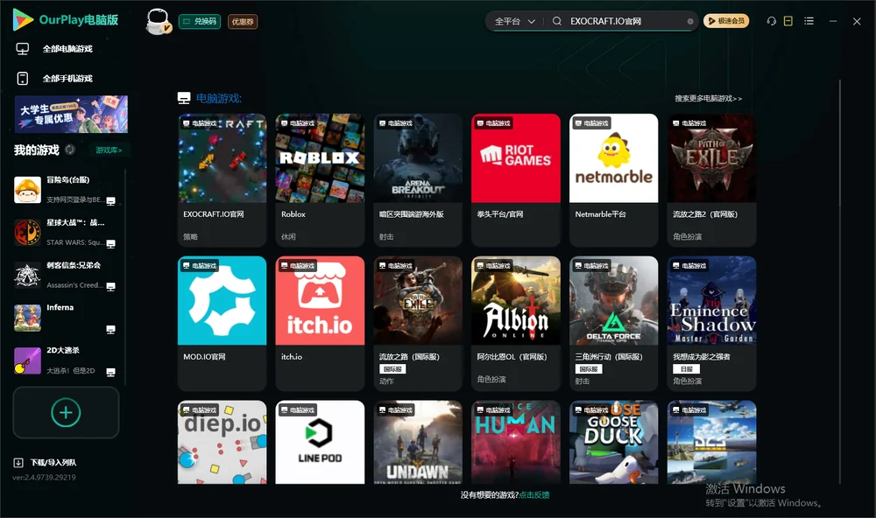Open the Delta Force game card

(x=614, y=323)
